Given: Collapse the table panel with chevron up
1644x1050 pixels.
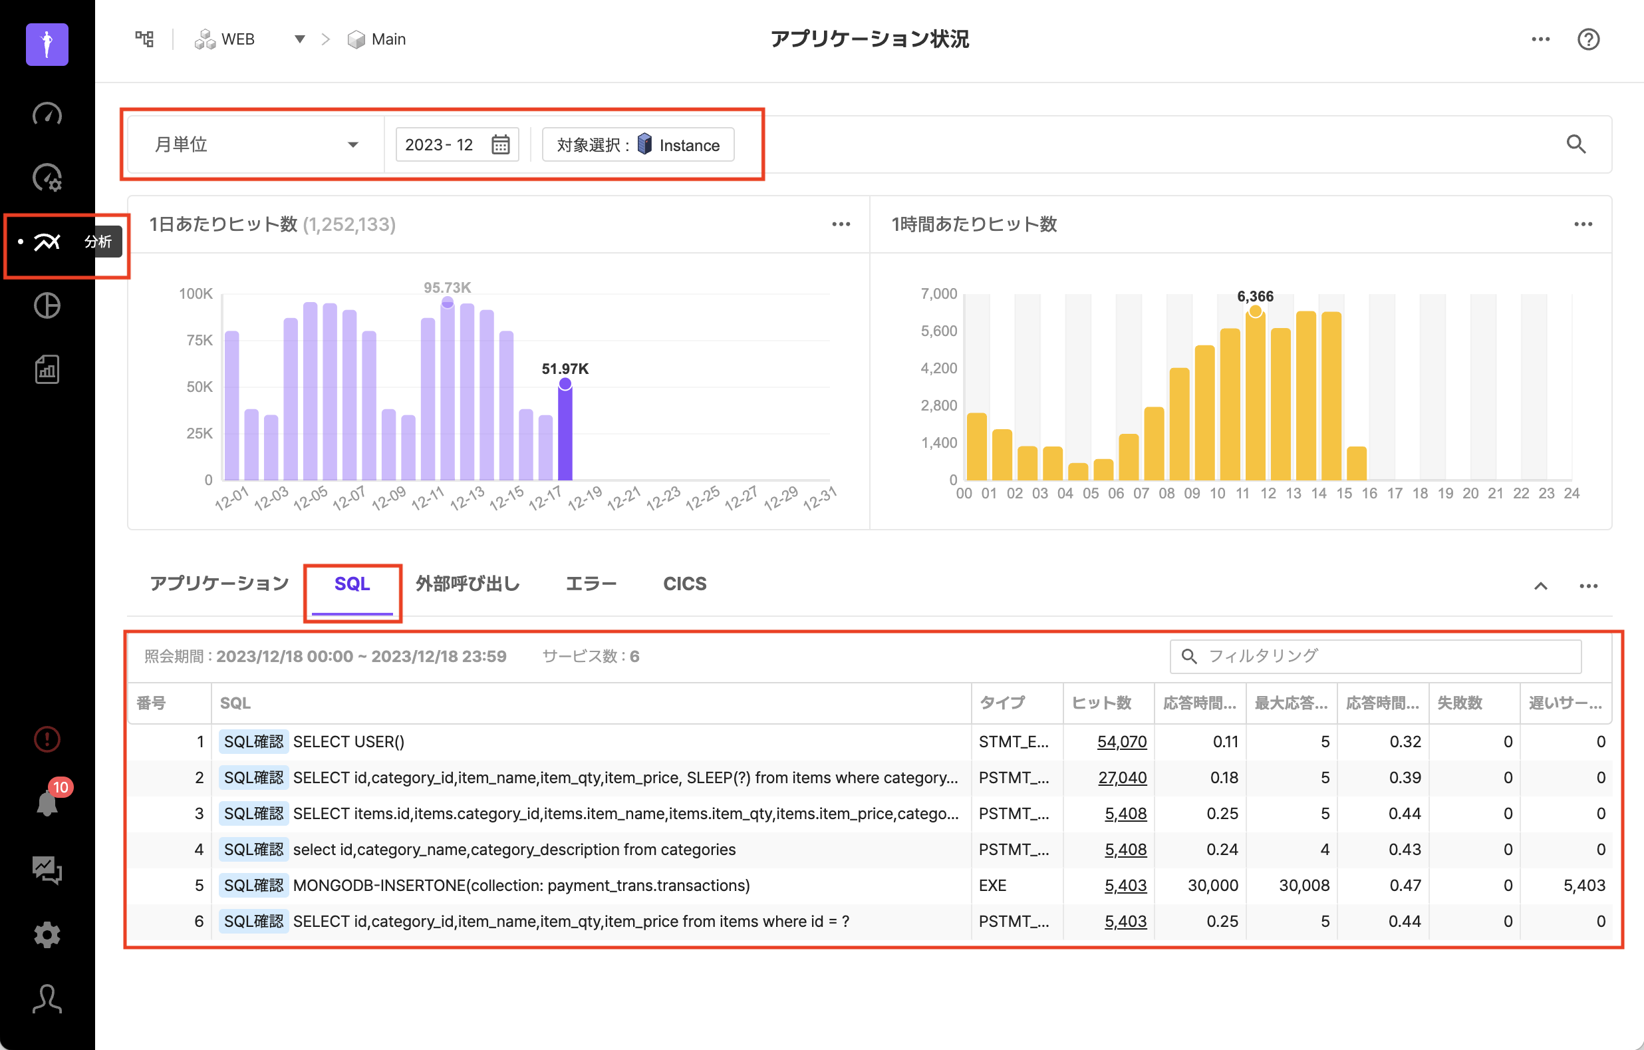Looking at the screenshot, I should pyautogui.click(x=1540, y=586).
